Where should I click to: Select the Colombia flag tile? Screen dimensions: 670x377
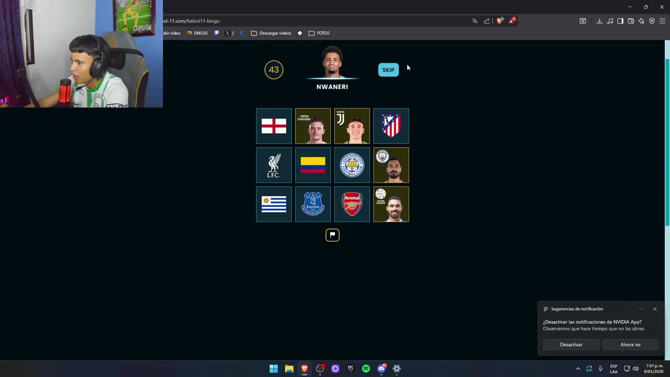pyautogui.click(x=313, y=165)
